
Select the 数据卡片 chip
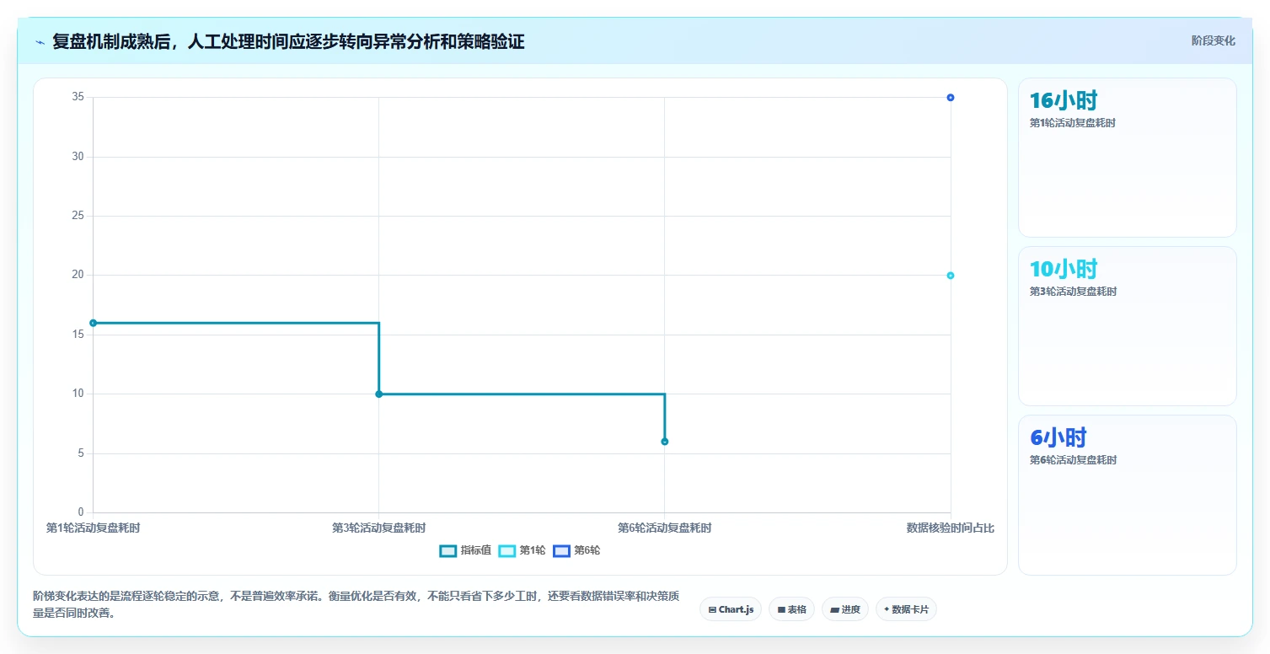coord(906,609)
